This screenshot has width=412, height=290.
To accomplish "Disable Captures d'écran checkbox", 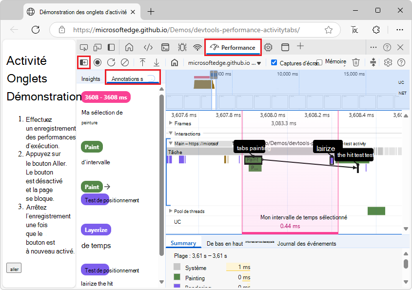I will pyautogui.click(x=274, y=62).
